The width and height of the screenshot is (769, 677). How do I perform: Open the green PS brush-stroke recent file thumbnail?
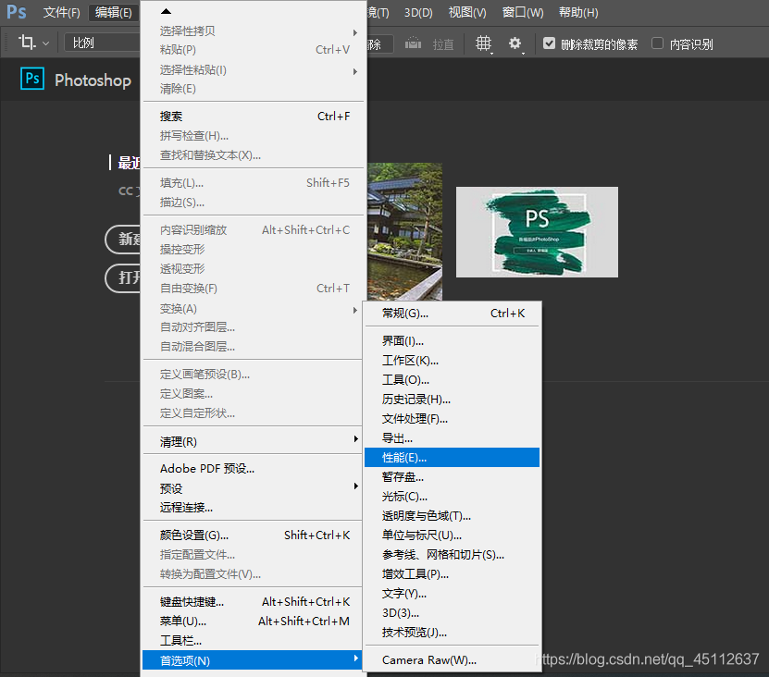pyautogui.click(x=537, y=232)
